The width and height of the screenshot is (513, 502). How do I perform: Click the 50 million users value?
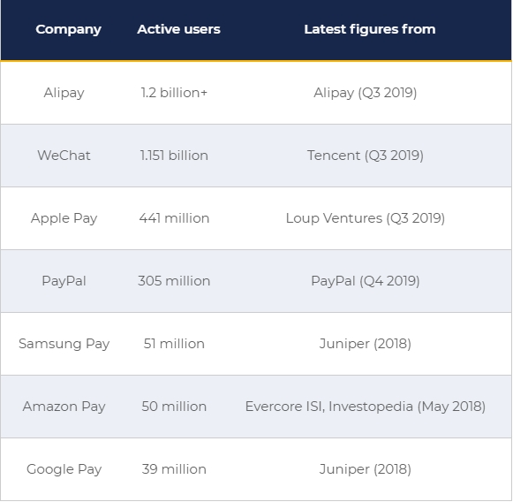pyautogui.click(x=174, y=407)
